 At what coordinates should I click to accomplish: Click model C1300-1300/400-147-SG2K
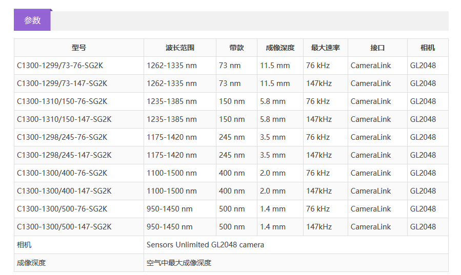tap(64, 191)
